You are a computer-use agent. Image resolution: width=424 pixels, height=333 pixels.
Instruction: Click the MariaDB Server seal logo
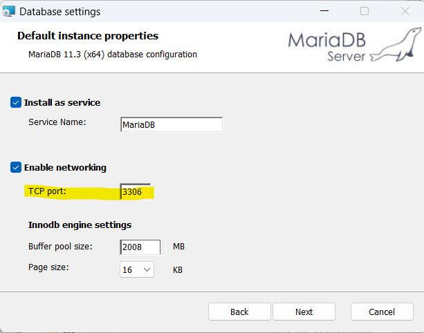355,45
